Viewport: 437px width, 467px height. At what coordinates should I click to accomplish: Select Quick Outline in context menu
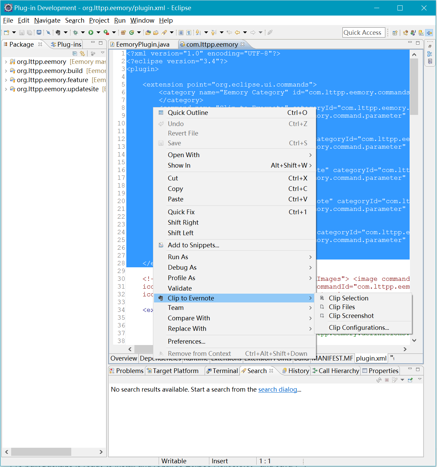click(235, 113)
